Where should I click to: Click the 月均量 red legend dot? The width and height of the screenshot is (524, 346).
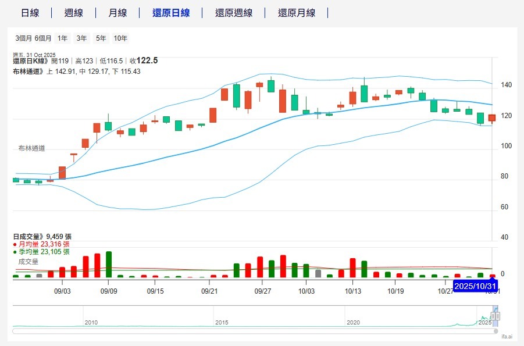click(15, 245)
